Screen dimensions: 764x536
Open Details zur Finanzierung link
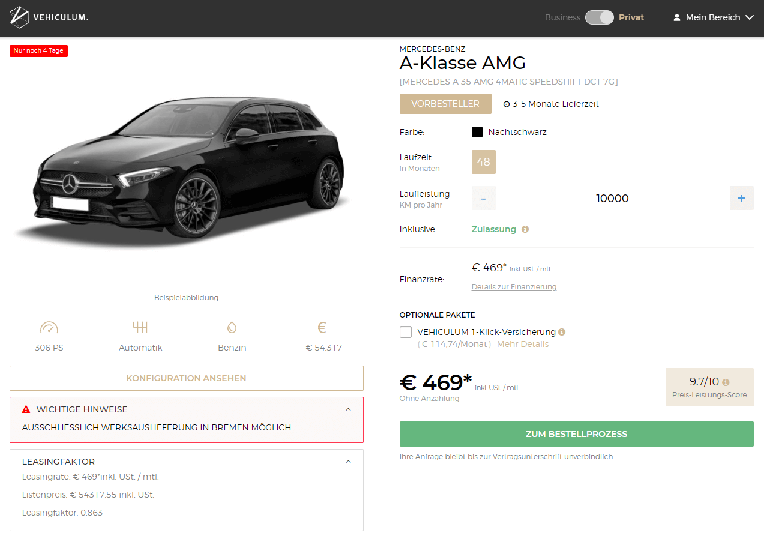pos(514,287)
